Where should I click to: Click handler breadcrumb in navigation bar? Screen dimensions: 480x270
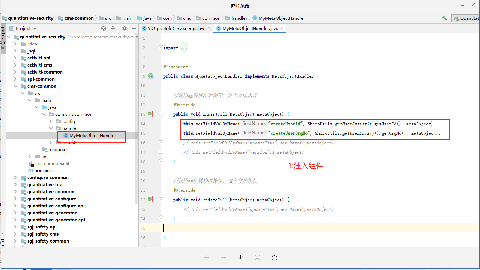(237, 18)
